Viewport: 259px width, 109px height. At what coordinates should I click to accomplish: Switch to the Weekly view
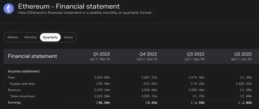[13, 37]
